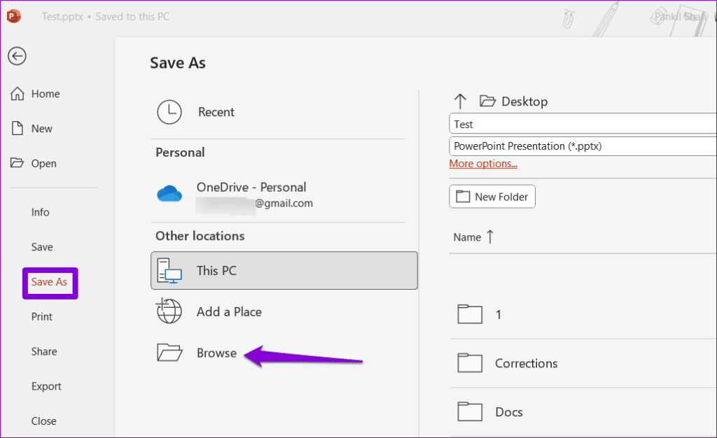
Task: Open the Print section
Action: [41, 316]
